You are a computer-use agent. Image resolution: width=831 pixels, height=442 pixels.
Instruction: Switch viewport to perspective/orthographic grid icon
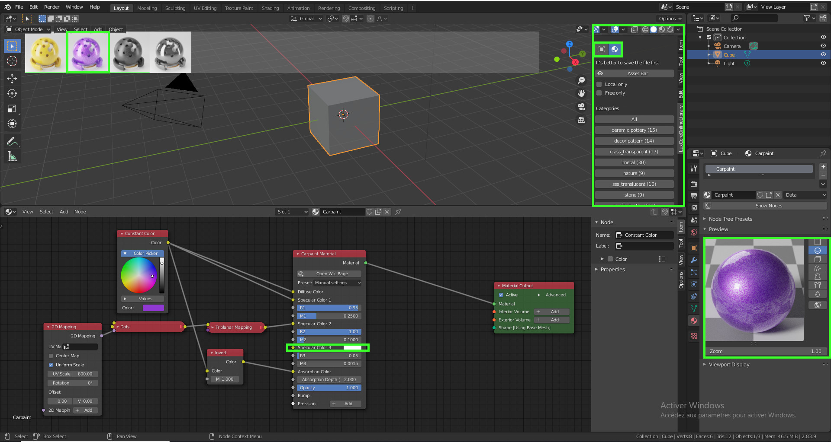tap(581, 120)
